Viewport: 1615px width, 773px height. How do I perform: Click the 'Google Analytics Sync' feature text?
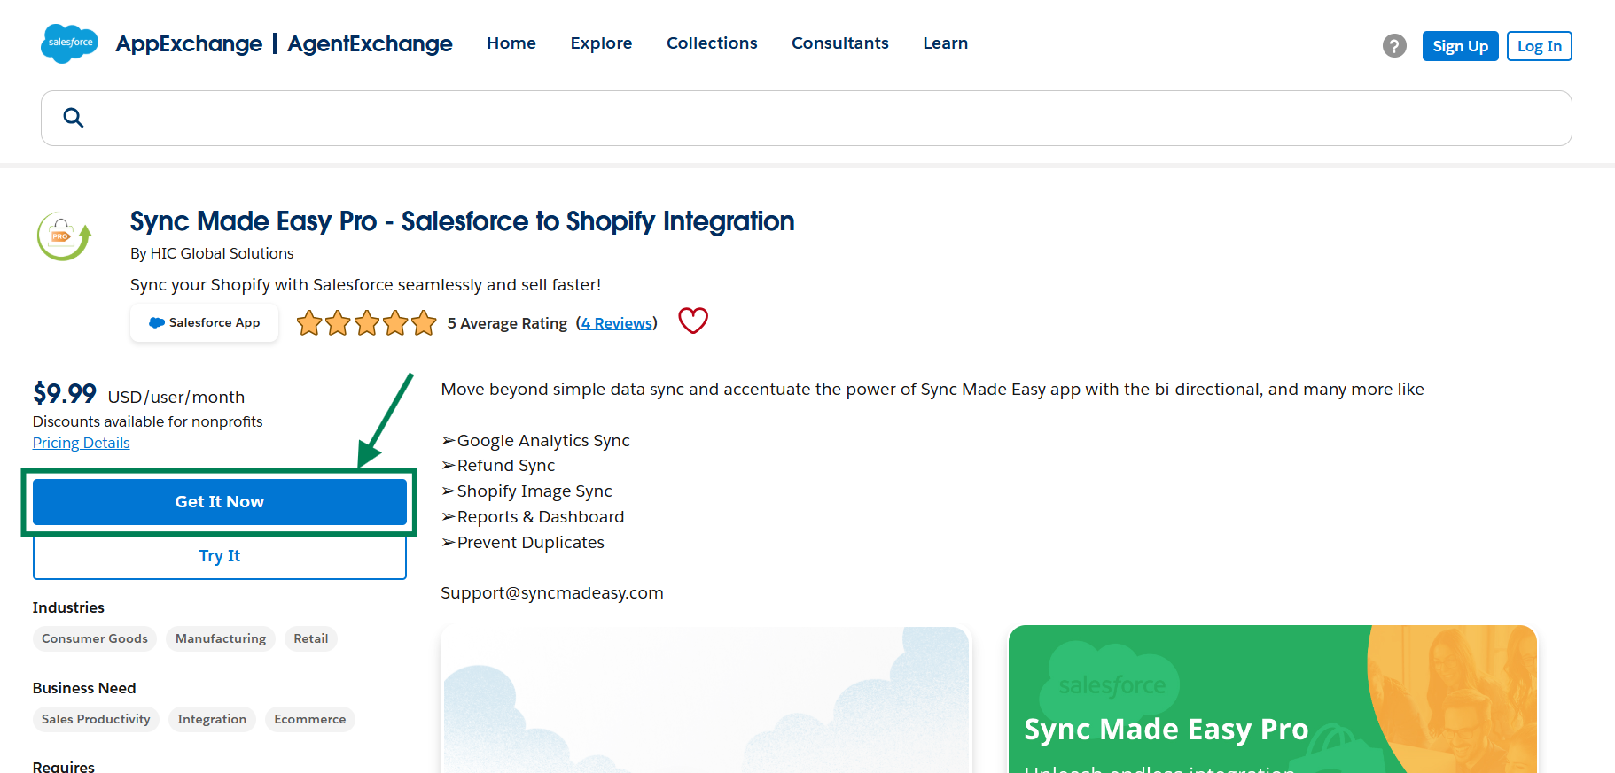543,441
